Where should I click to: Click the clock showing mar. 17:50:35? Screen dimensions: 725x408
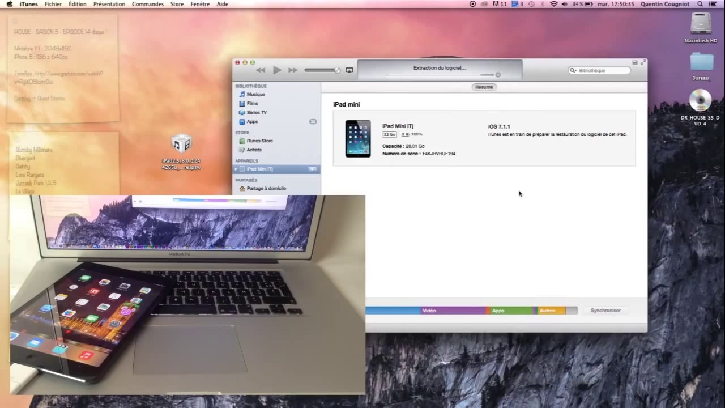[x=616, y=4]
